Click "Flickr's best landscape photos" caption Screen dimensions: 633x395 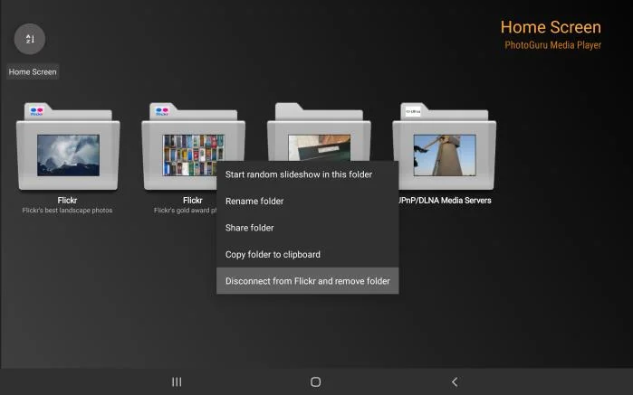tap(67, 210)
